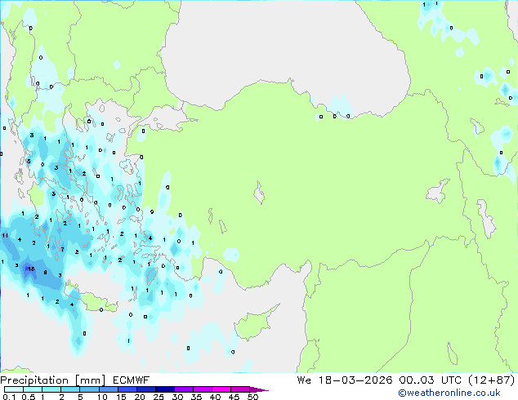Image resolution: width=518 pixels, height=400 pixels.
Task: Click legend label '50'
Action: (252, 397)
